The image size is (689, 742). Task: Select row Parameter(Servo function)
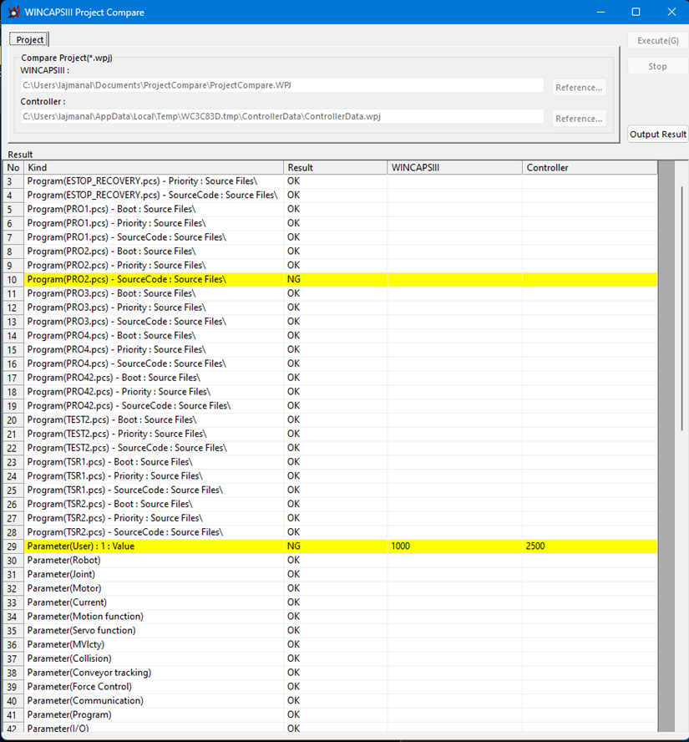click(330, 630)
